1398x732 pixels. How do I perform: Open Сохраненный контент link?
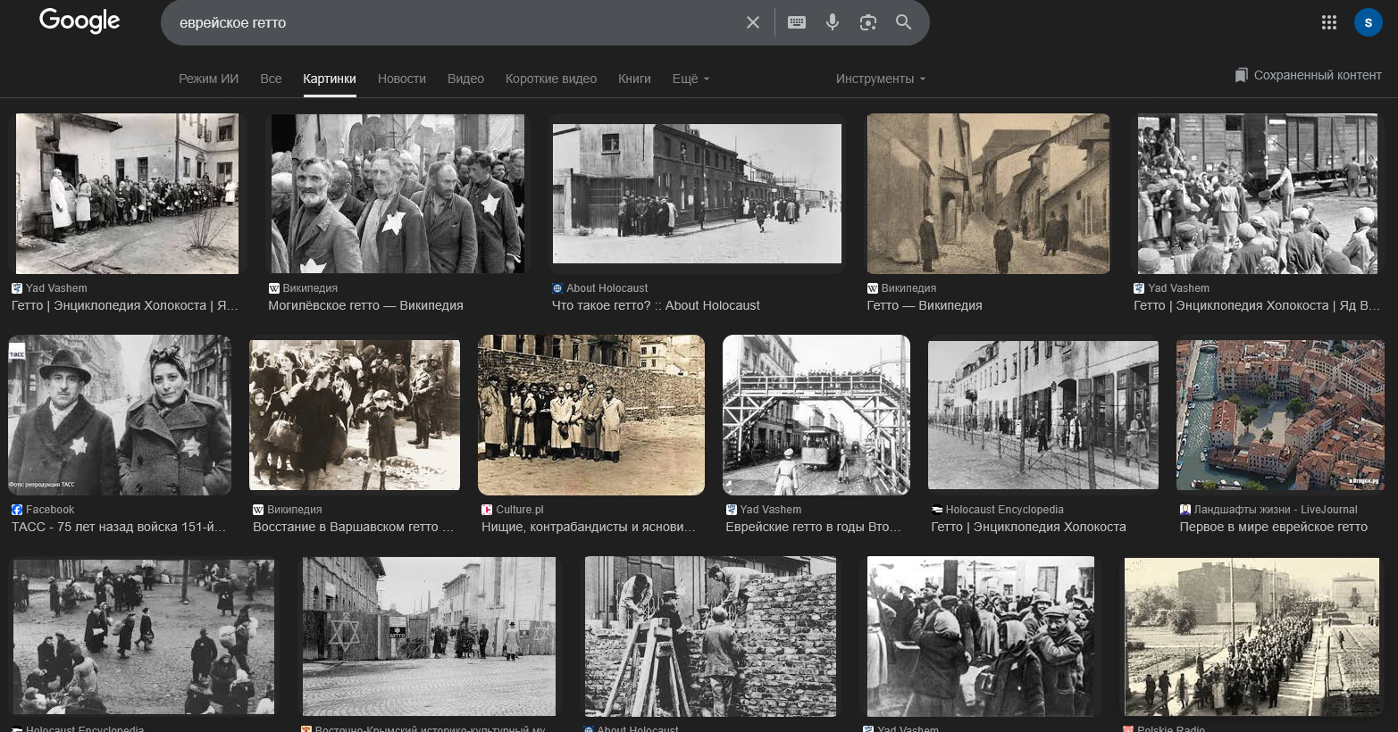point(1308,75)
